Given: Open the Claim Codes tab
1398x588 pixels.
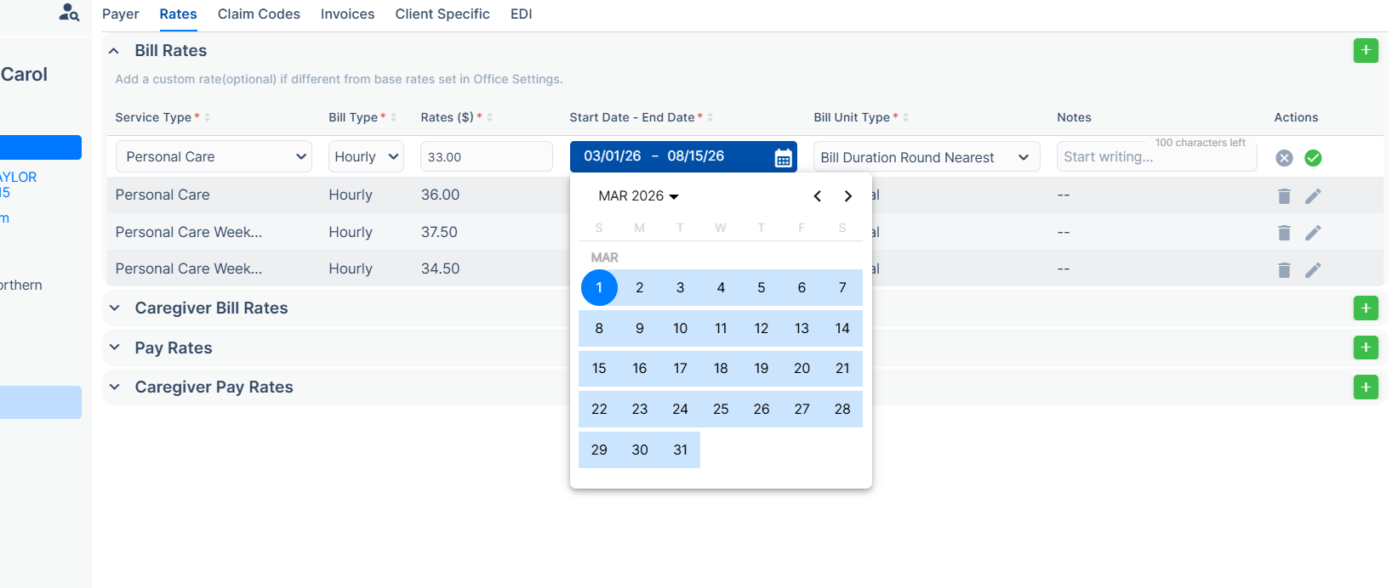Looking at the screenshot, I should [x=259, y=14].
